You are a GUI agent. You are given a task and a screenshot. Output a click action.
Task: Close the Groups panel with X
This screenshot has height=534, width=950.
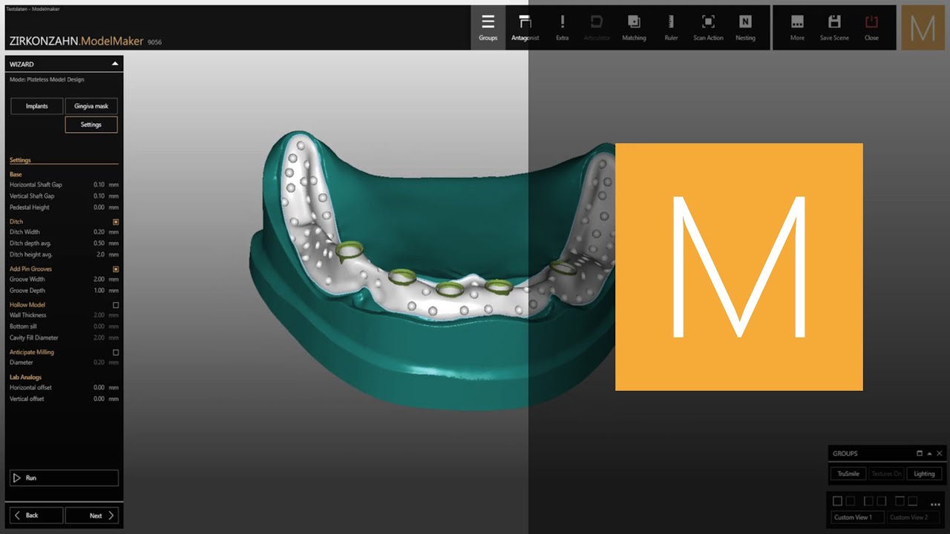click(x=939, y=453)
